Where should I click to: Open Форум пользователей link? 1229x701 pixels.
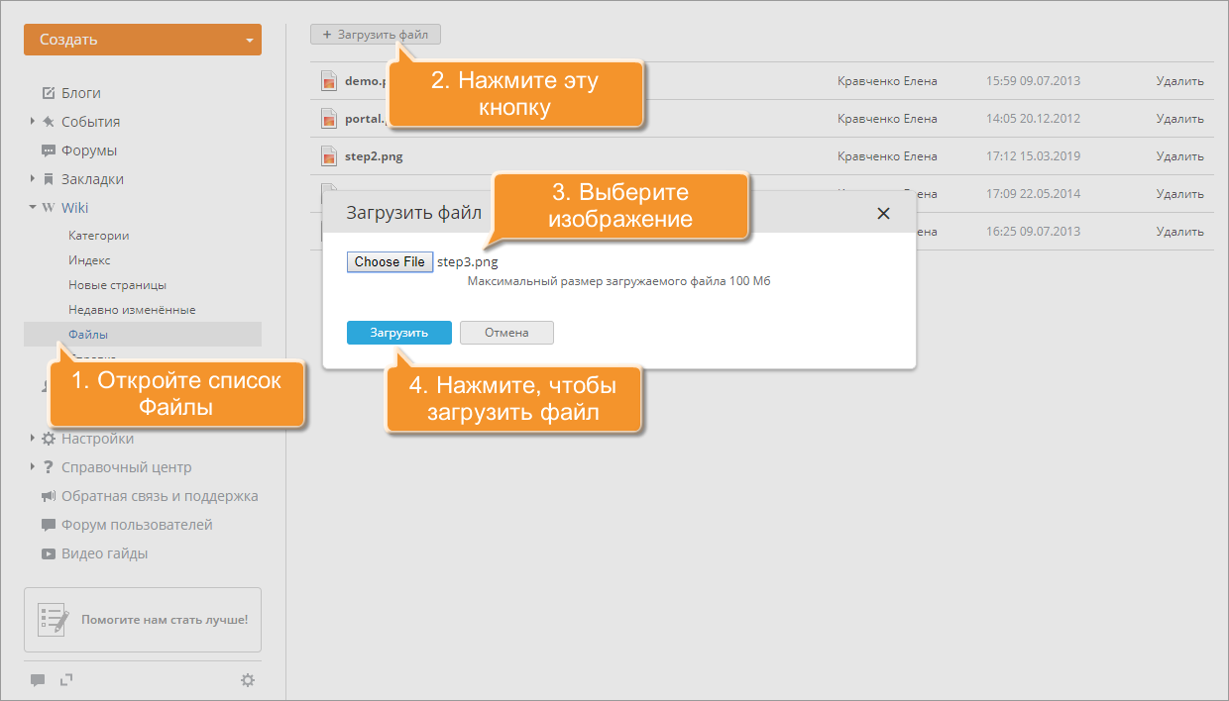[137, 525]
